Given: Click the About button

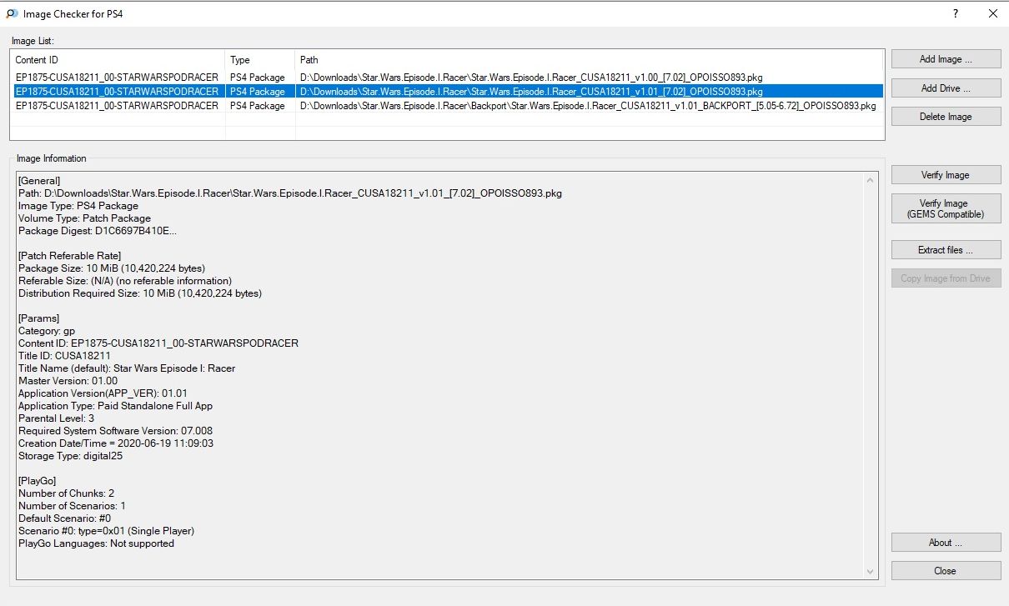Looking at the screenshot, I should (x=946, y=543).
